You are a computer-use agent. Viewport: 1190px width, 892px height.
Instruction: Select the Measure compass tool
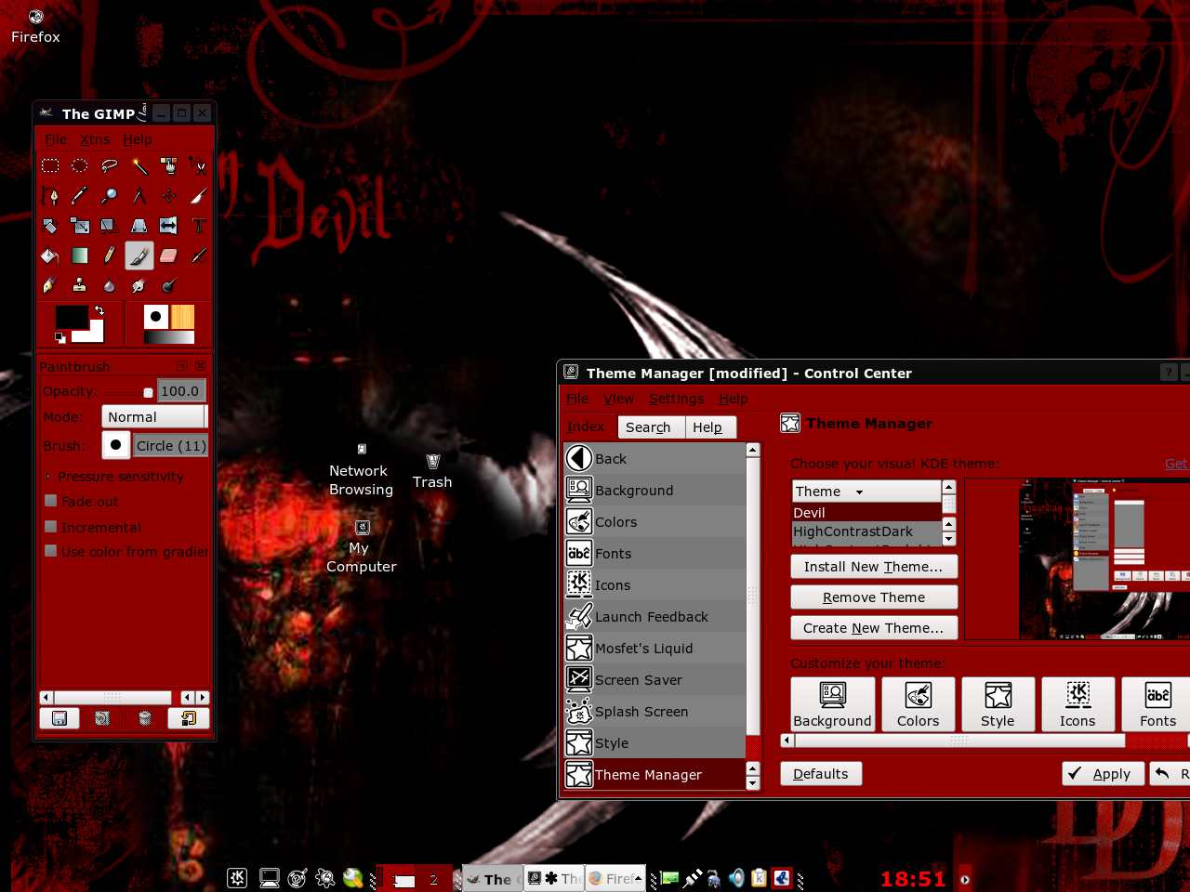click(139, 196)
